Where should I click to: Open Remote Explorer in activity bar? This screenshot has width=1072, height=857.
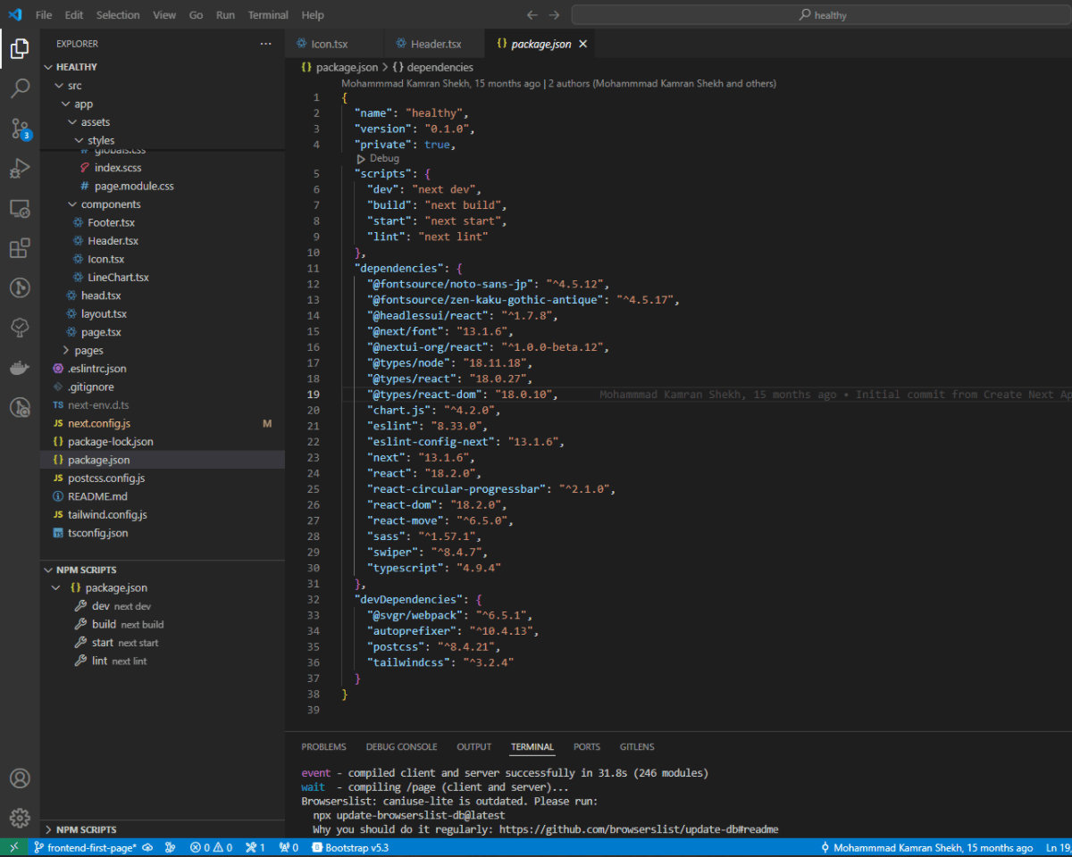click(x=20, y=209)
